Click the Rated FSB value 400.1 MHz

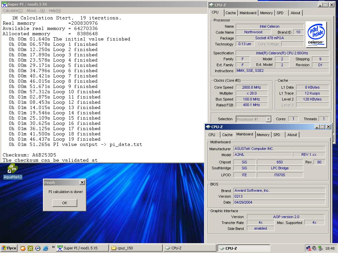coord(252,105)
